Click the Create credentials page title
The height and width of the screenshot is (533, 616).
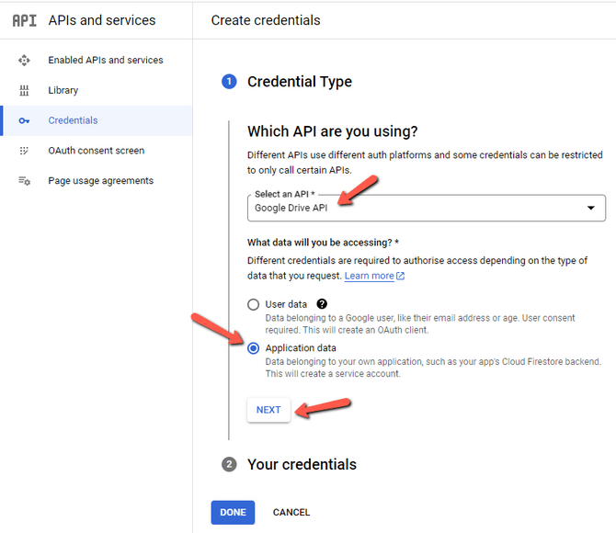[x=266, y=20]
